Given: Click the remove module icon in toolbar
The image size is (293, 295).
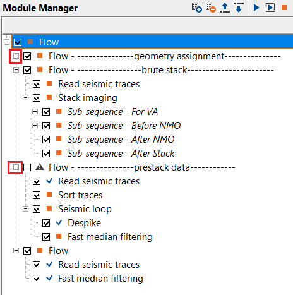Looking at the screenshot, I should pos(211,8).
